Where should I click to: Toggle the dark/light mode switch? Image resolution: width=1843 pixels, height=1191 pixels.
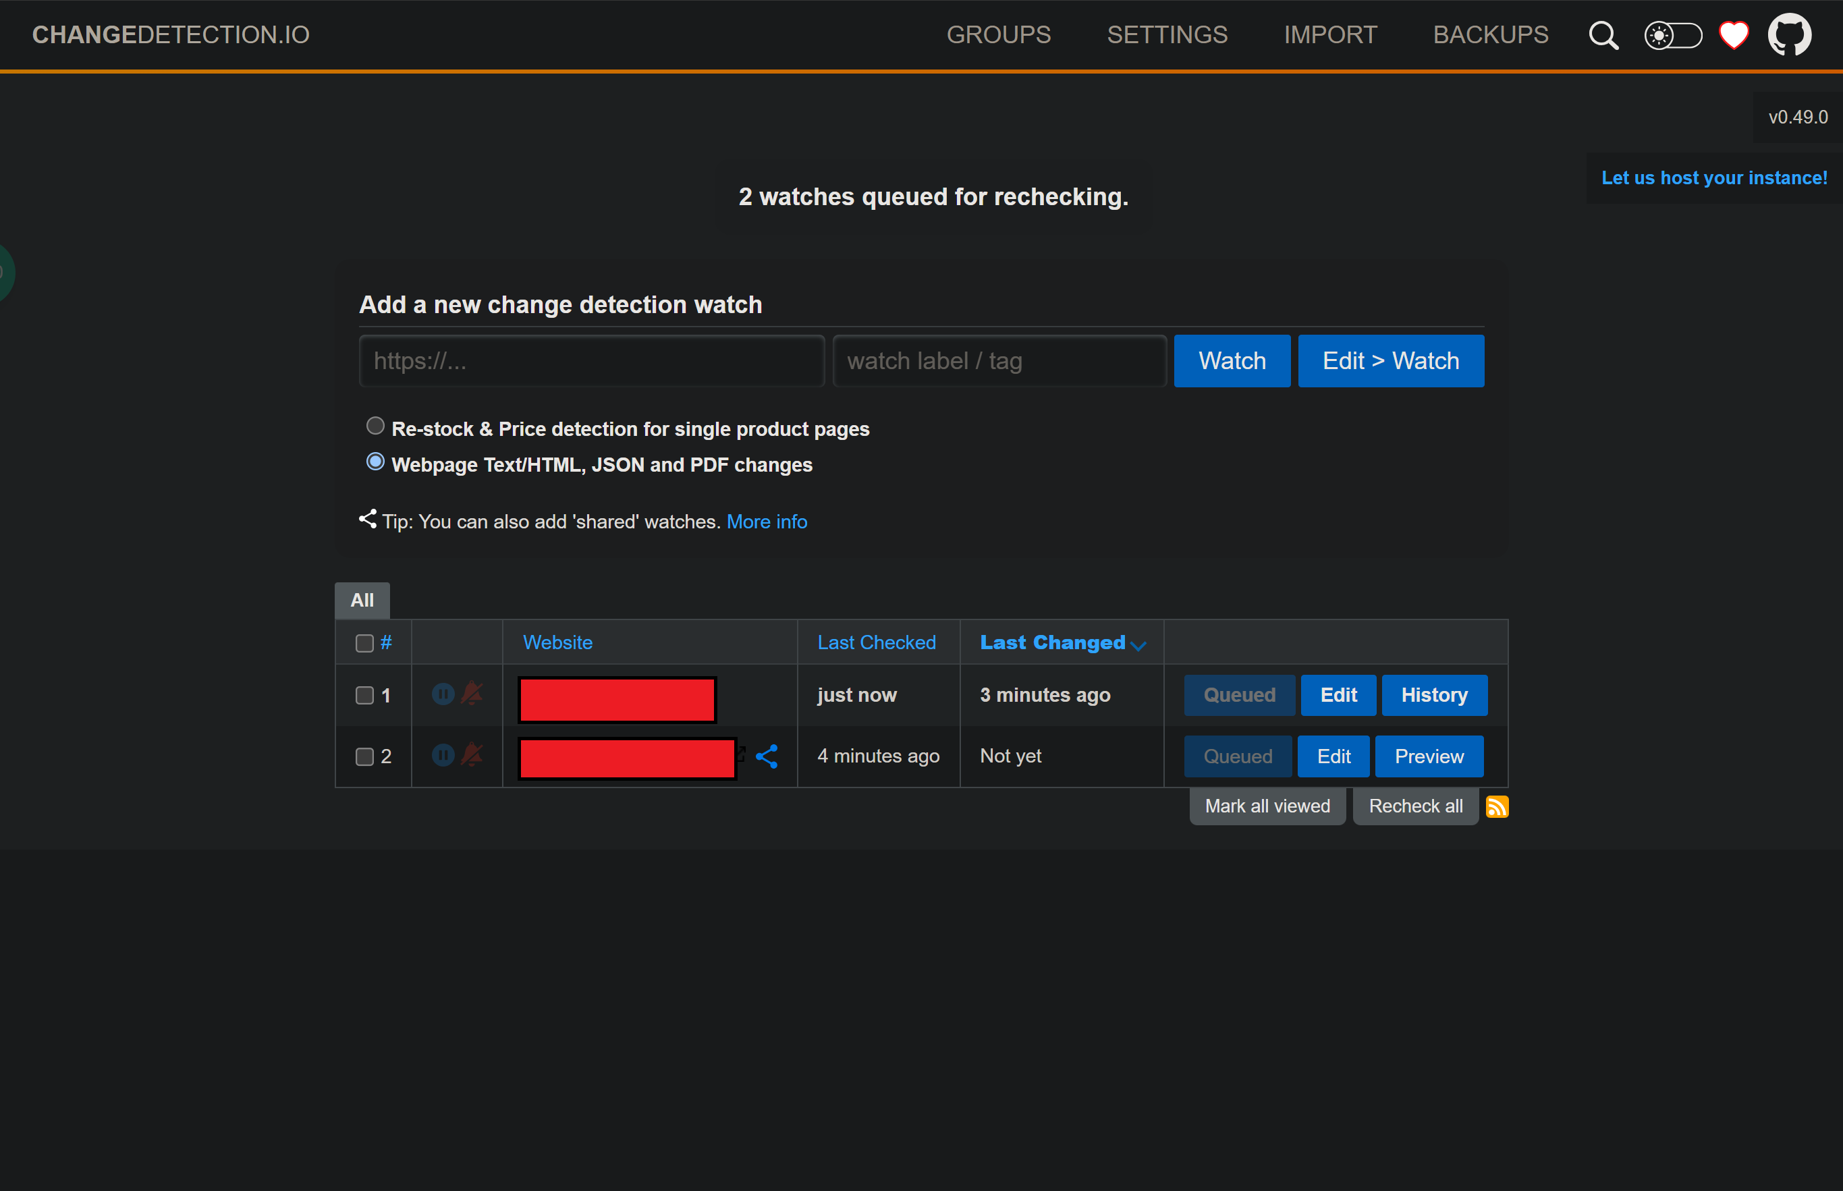tap(1672, 36)
